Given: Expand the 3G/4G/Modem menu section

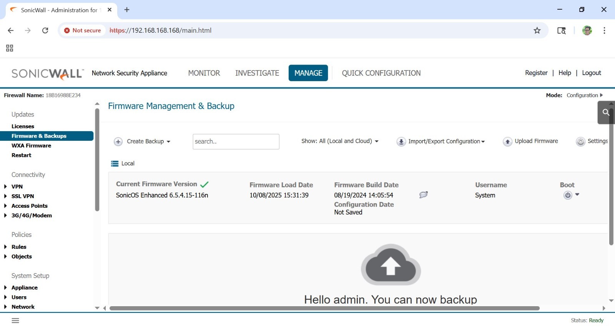Looking at the screenshot, I should click(5, 215).
